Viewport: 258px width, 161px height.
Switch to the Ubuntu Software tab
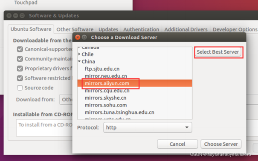pyautogui.click(x=31, y=29)
